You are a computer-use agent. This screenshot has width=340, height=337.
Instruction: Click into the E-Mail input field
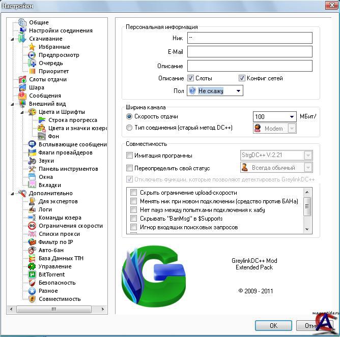(249, 52)
